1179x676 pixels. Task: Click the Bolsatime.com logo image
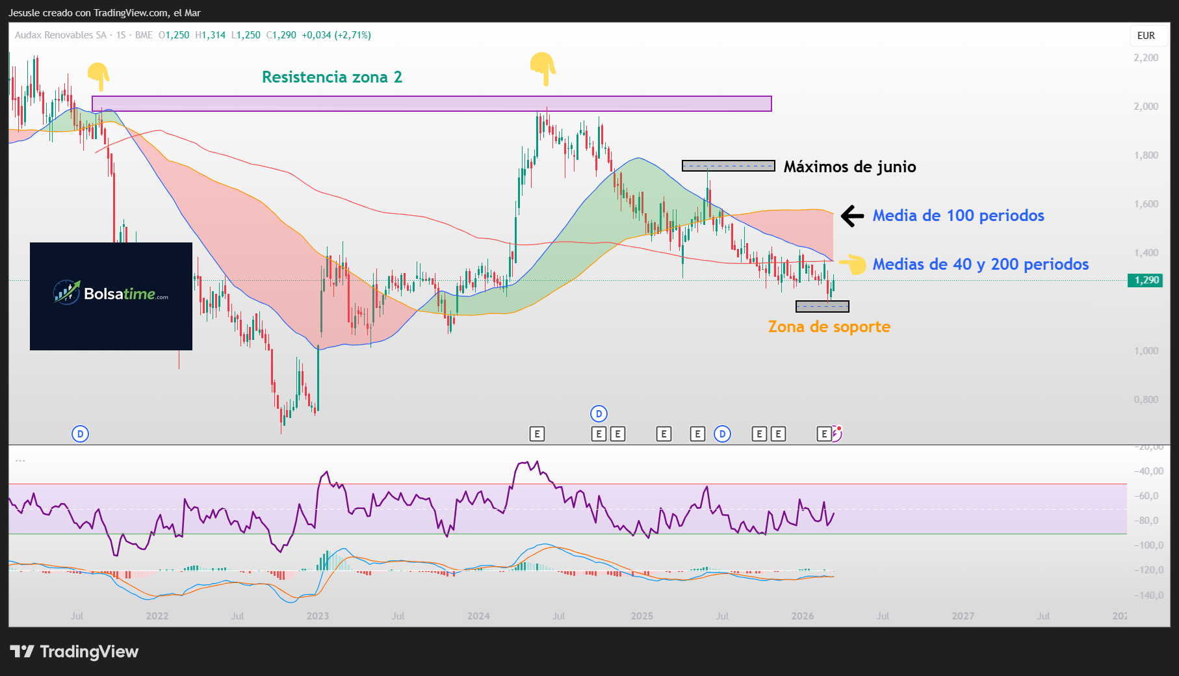tap(111, 296)
